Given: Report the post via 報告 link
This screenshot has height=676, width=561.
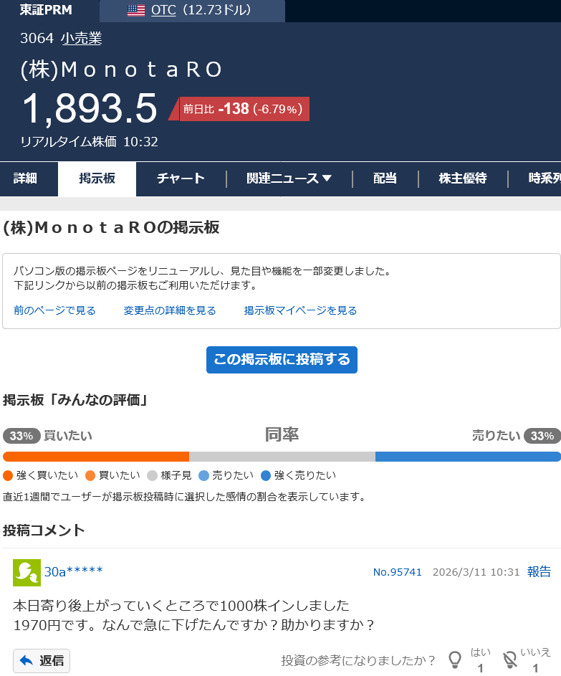Looking at the screenshot, I should pyautogui.click(x=539, y=572).
